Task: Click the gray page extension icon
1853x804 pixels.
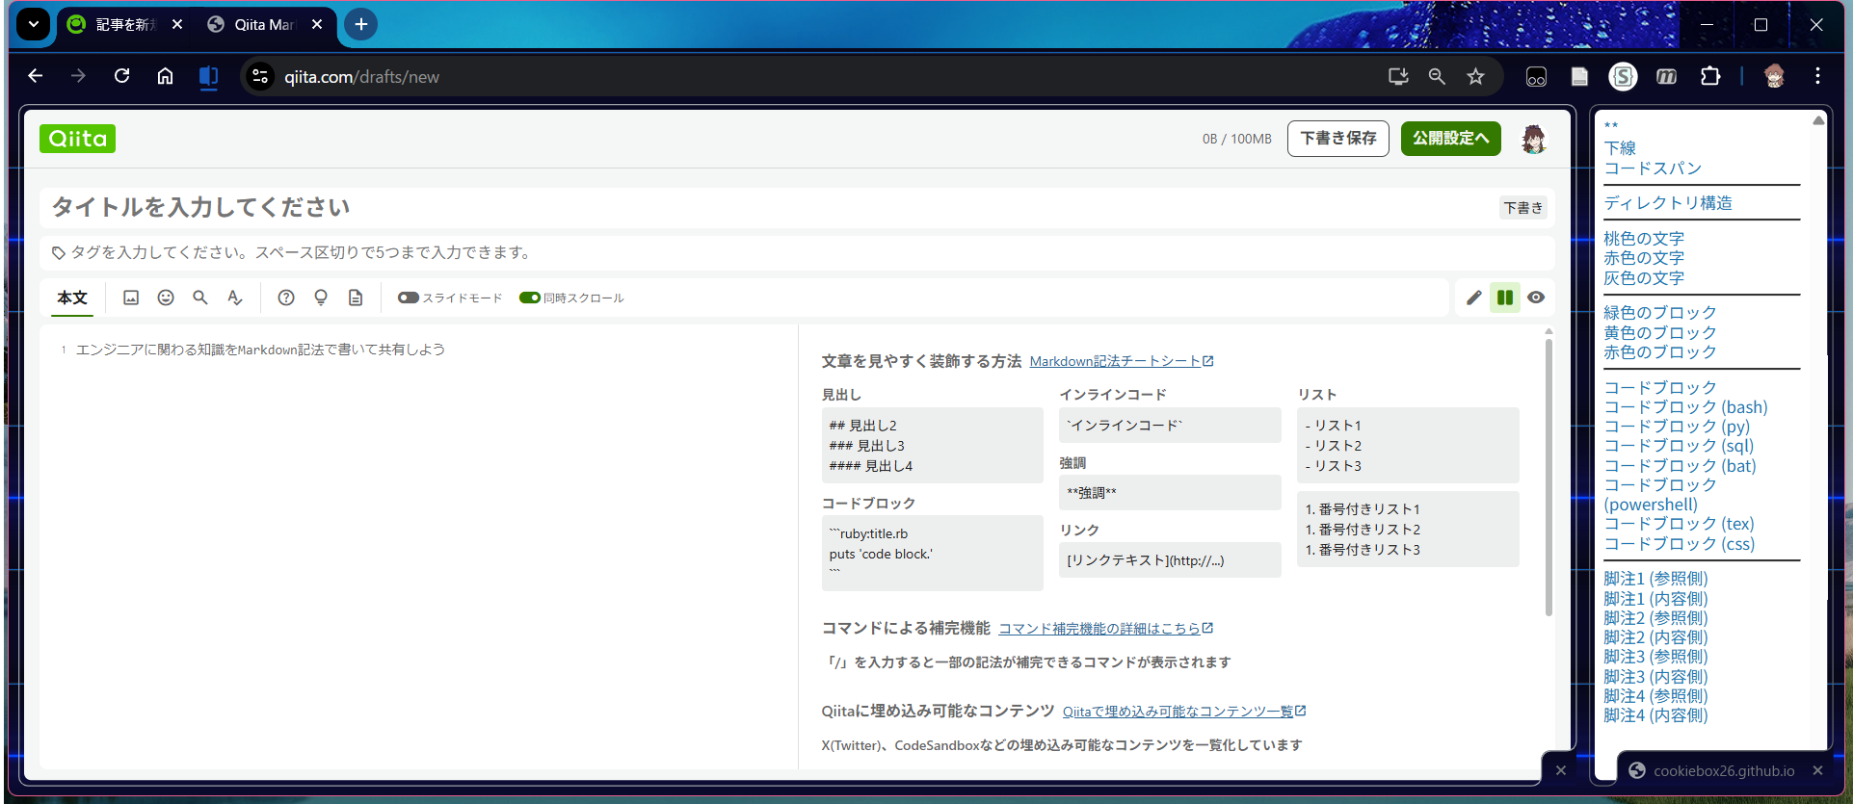Action: (x=1579, y=77)
